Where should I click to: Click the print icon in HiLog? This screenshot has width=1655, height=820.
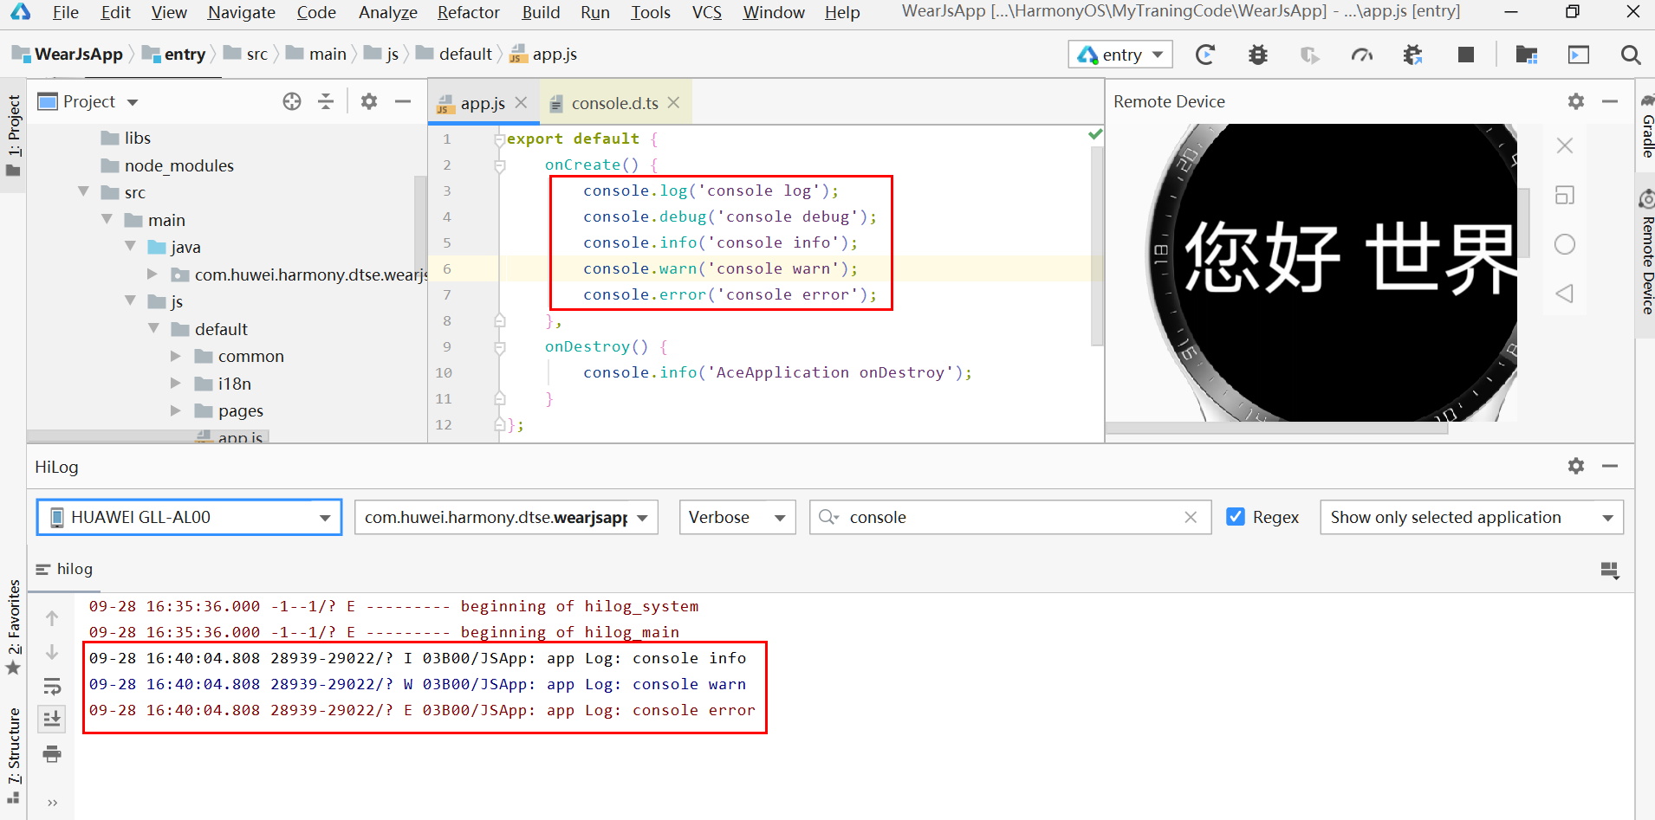coord(52,753)
